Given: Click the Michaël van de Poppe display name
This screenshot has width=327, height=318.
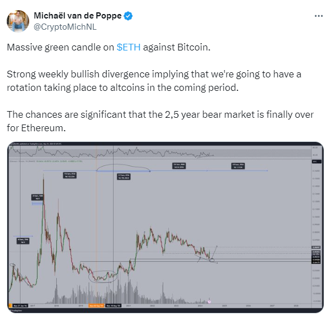Looking at the screenshot, I should pos(77,16).
